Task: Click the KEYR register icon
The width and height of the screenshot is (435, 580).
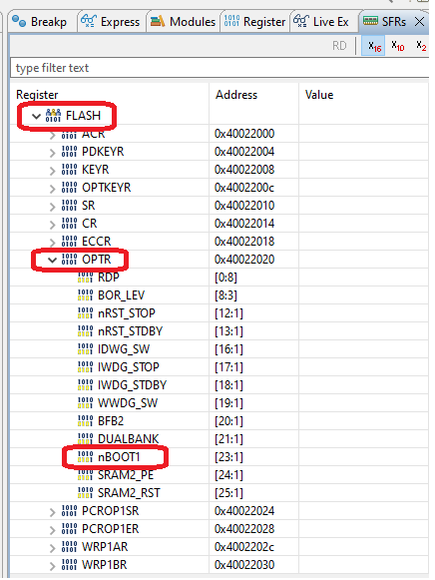Action: [x=69, y=170]
